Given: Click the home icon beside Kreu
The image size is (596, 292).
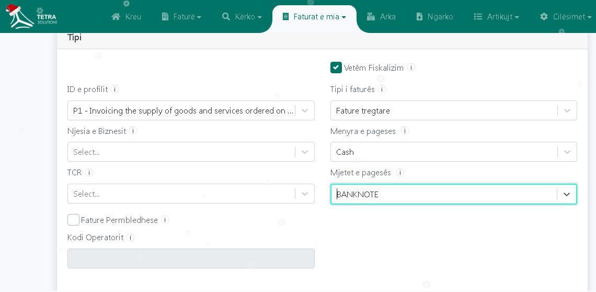Looking at the screenshot, I should (116, 17).
